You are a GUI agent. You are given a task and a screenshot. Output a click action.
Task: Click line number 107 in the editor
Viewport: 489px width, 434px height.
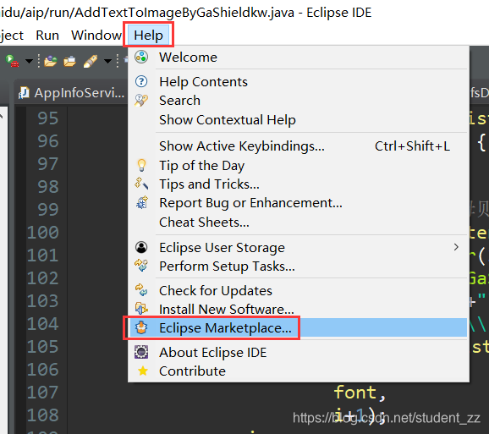coord(43,393)
